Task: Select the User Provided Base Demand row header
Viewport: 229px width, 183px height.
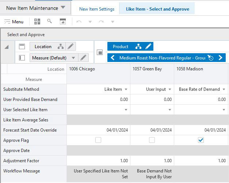Action: [34, 100]
